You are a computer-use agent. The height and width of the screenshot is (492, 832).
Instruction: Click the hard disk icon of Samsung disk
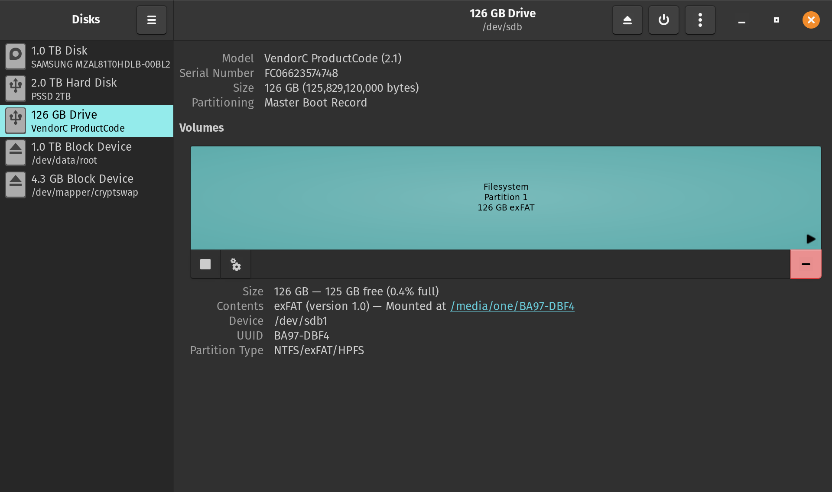[16, 56]
